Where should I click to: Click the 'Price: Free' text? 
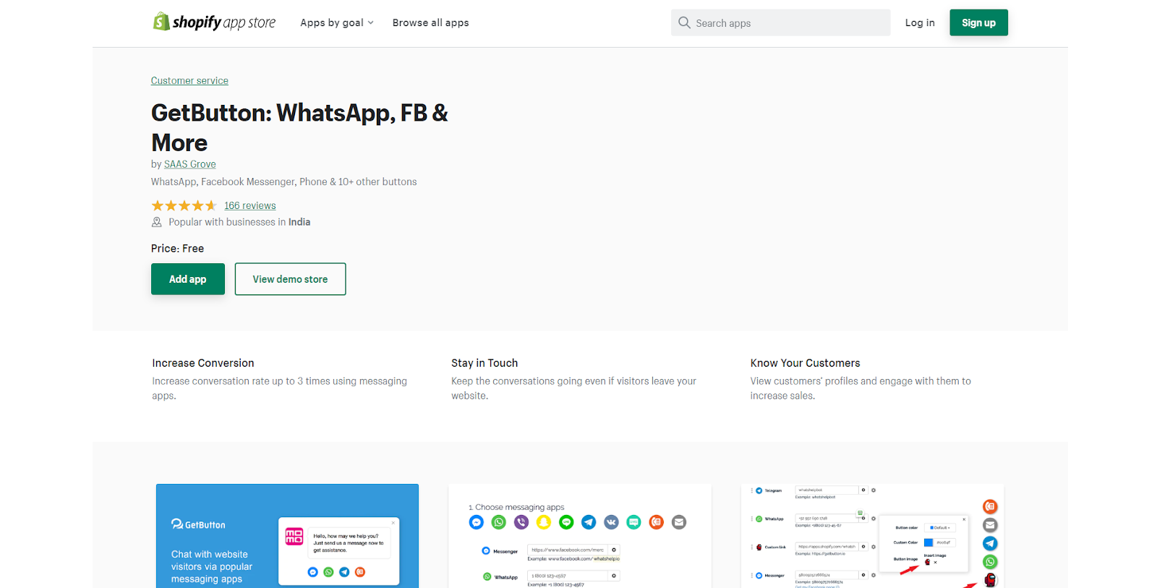click(177, 248)
